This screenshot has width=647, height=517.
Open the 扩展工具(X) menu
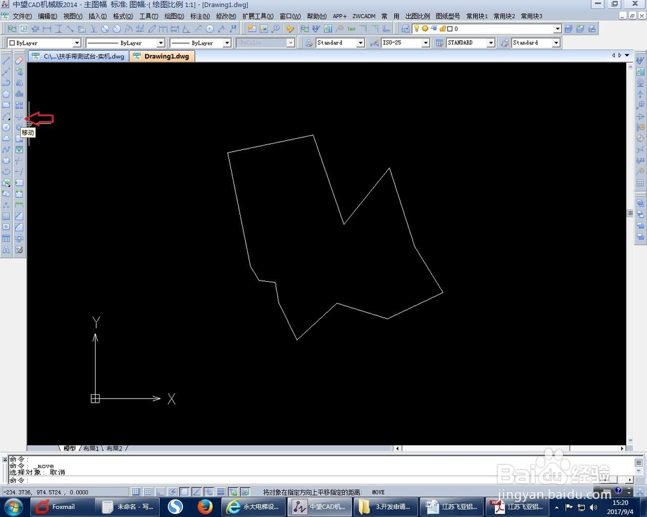(258, 16)
